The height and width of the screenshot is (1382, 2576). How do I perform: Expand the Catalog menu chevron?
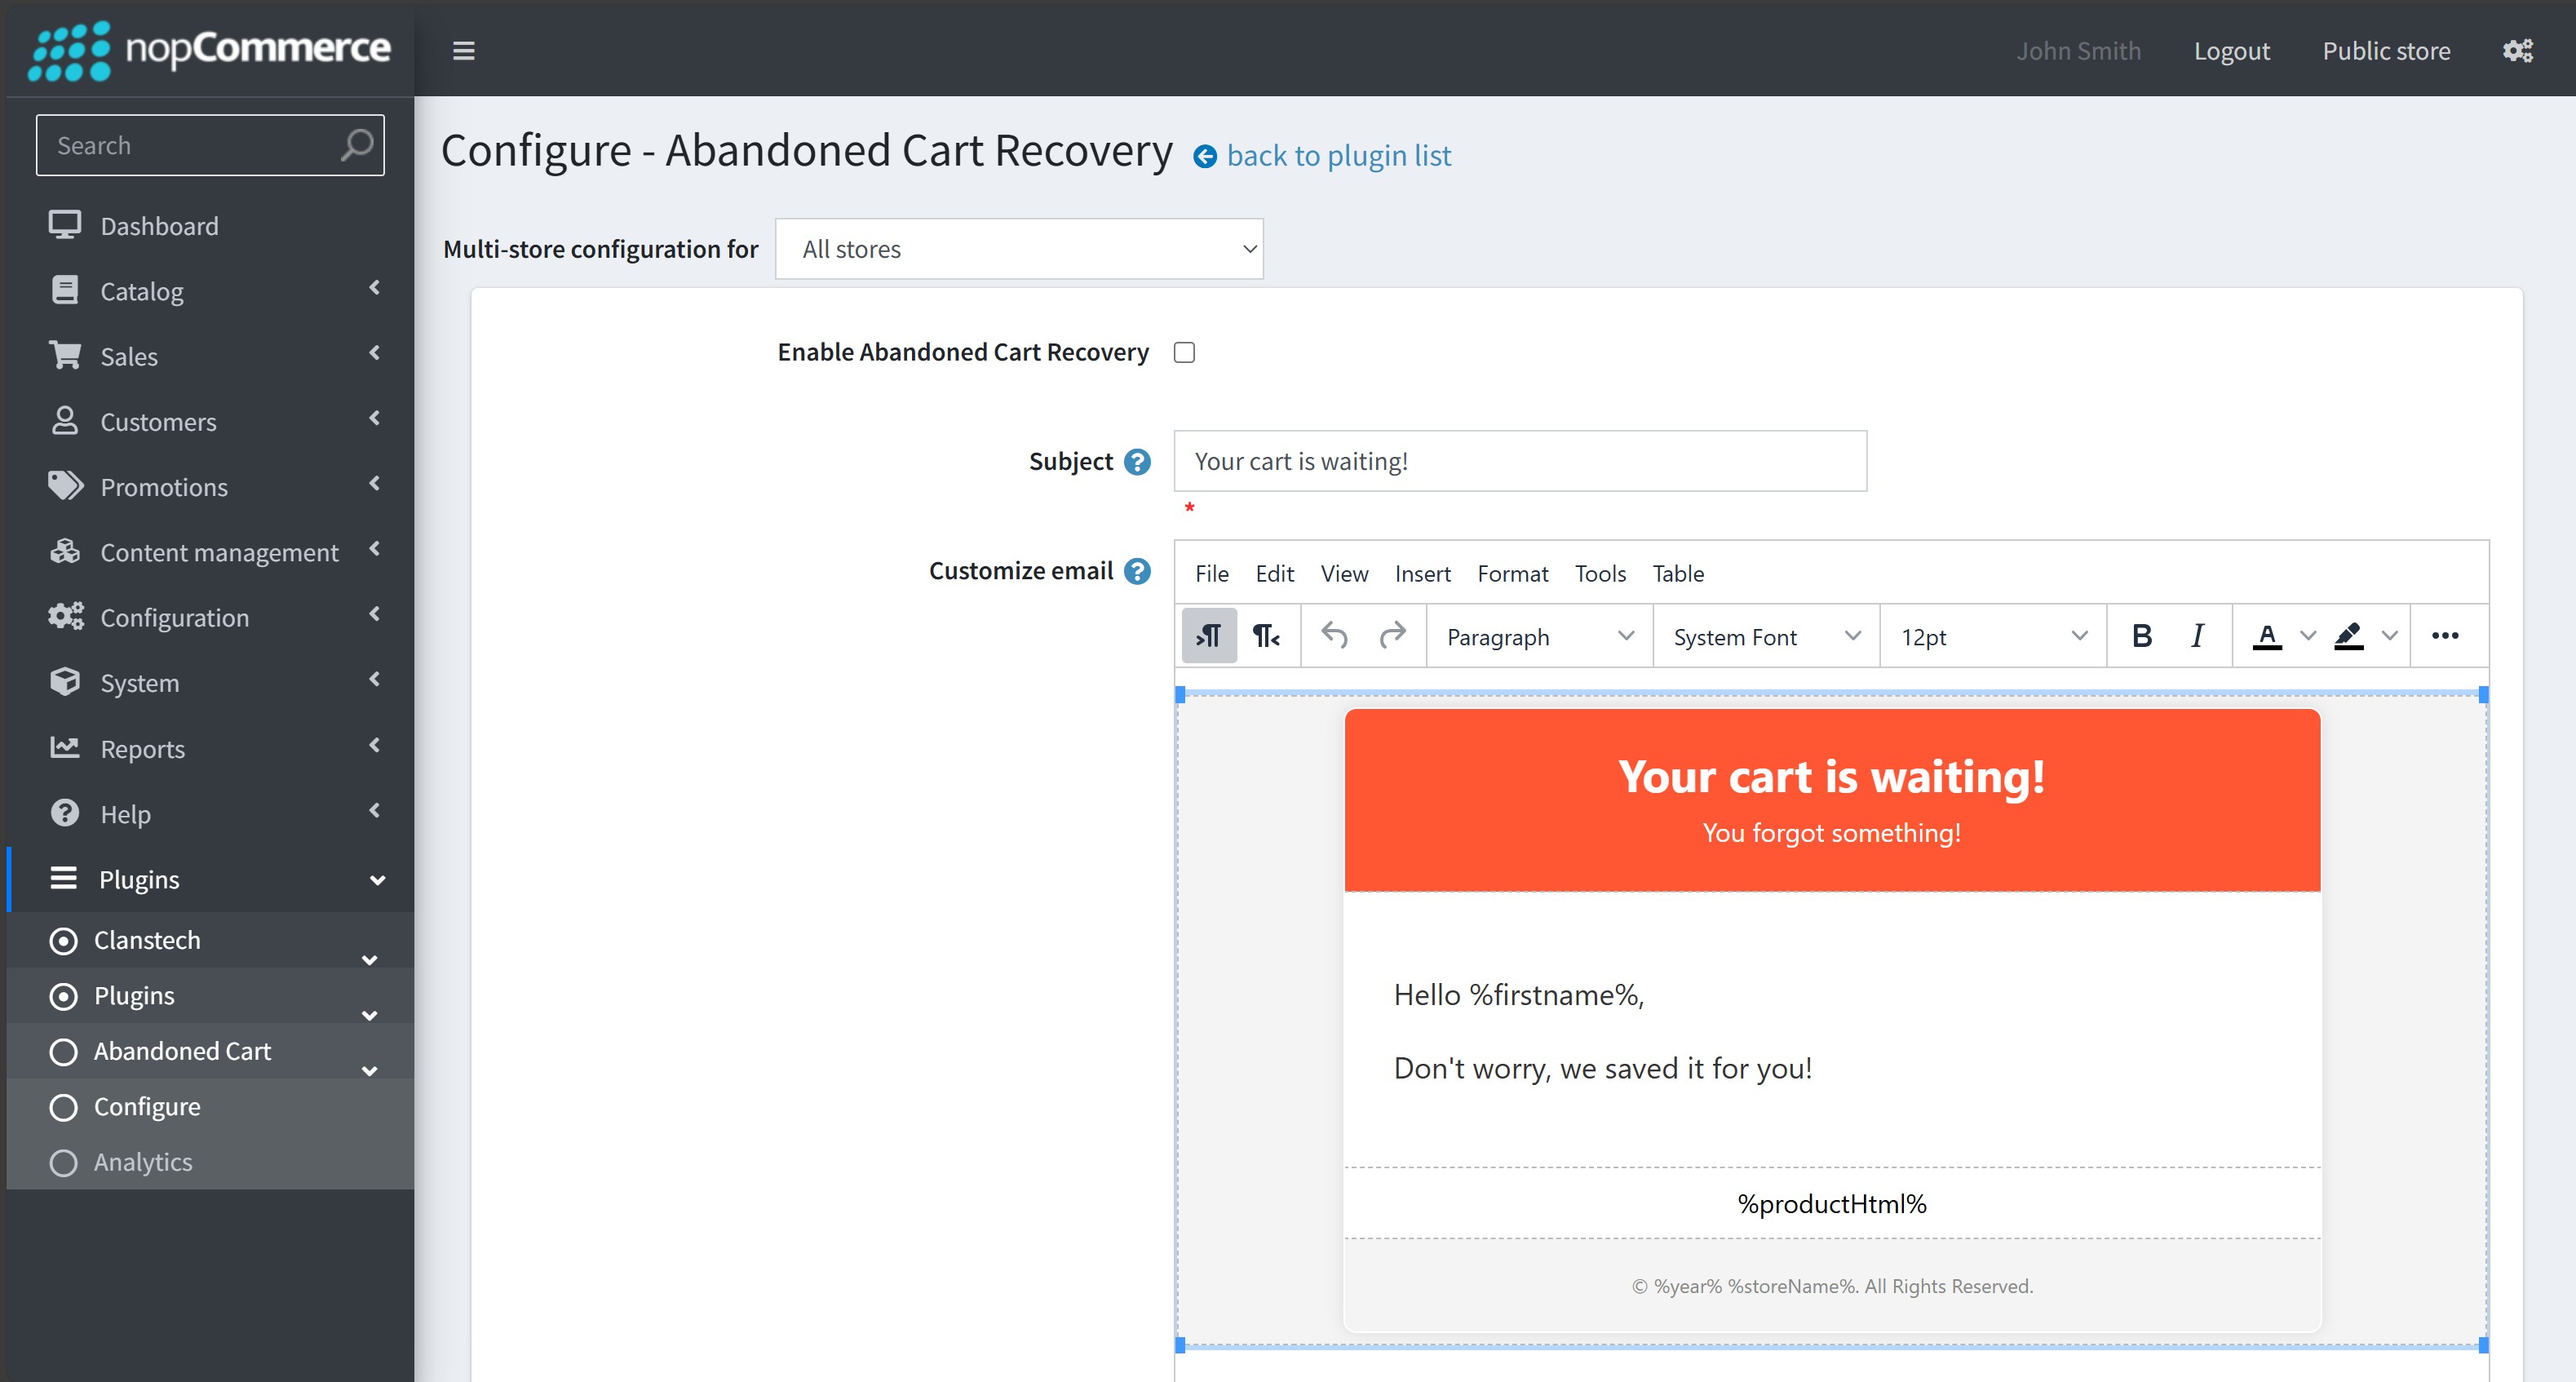pyautogui.click(x=375, y=288)
